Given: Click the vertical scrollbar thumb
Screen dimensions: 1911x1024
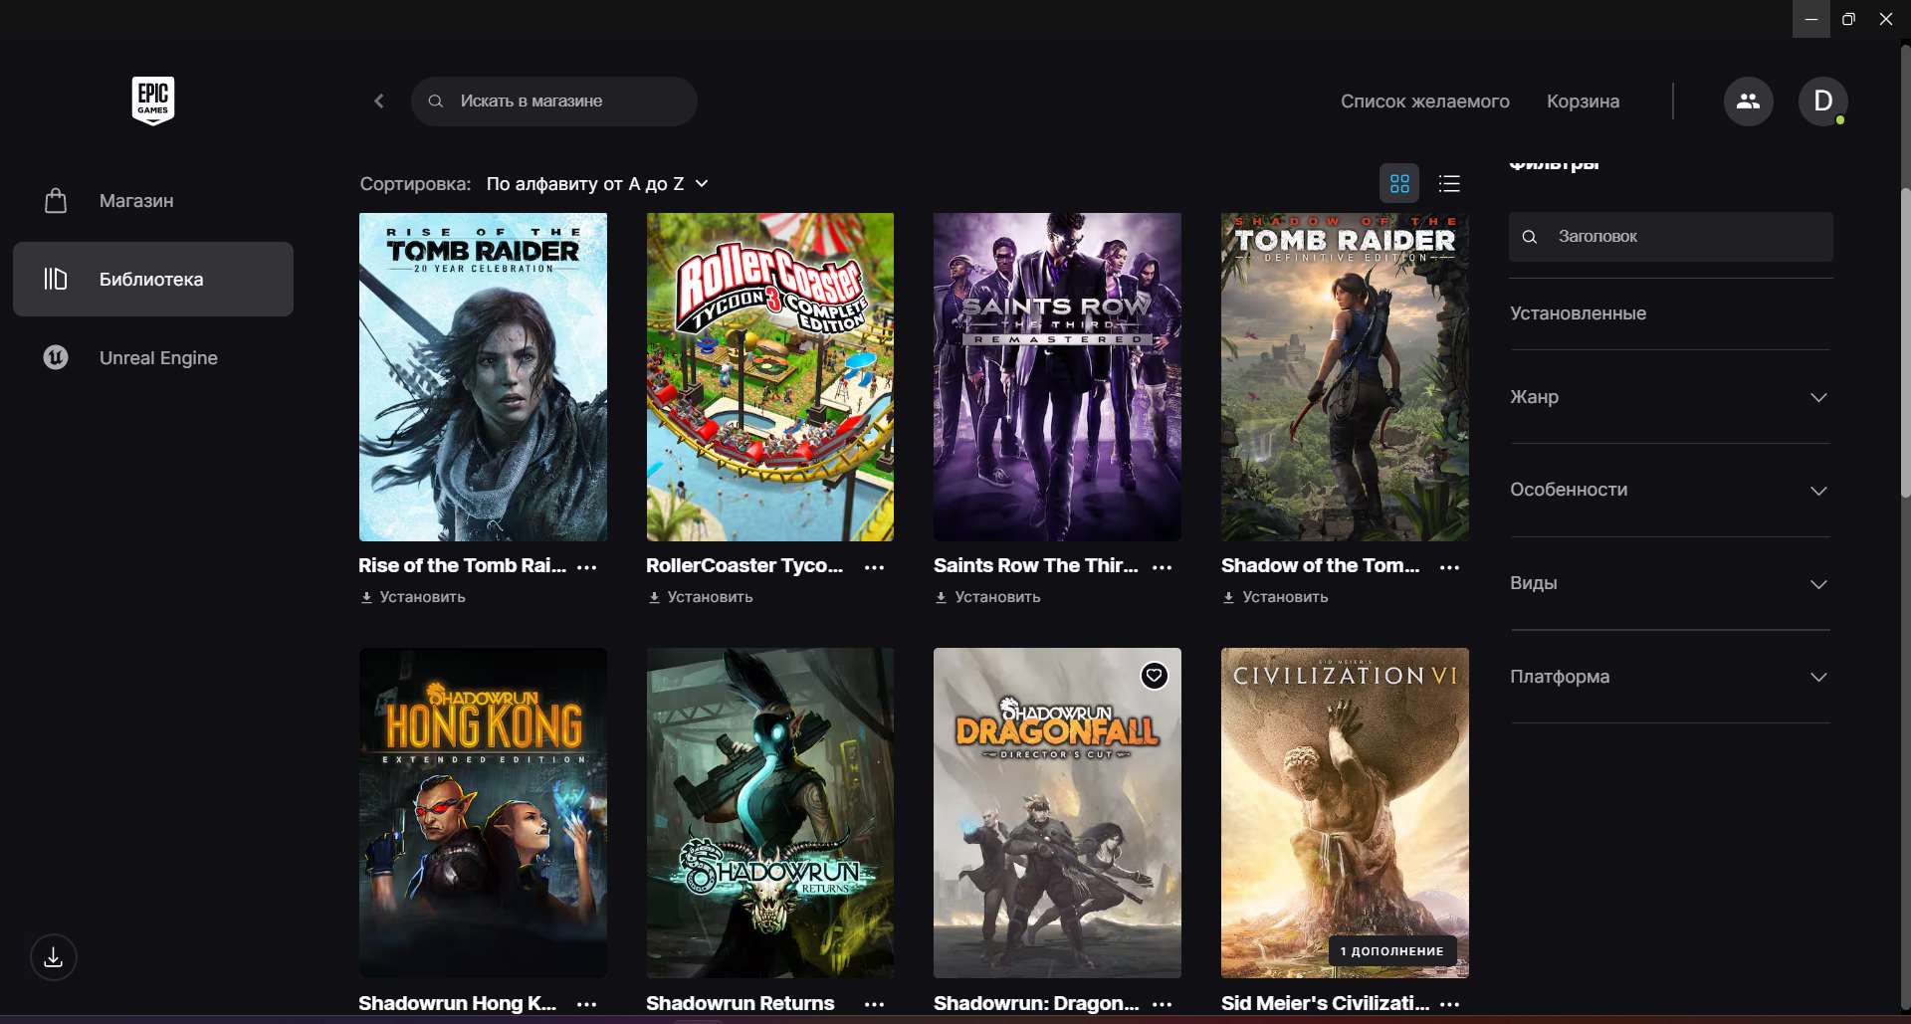Looking at the screenshot, I should click(x=1905, y=338).
